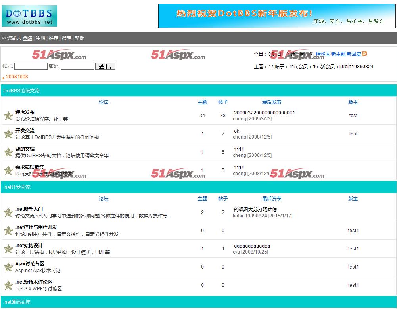Click star icon beside Ajax讨论专区
This screenshot has height=309, width=397.
tap(8, 267)
